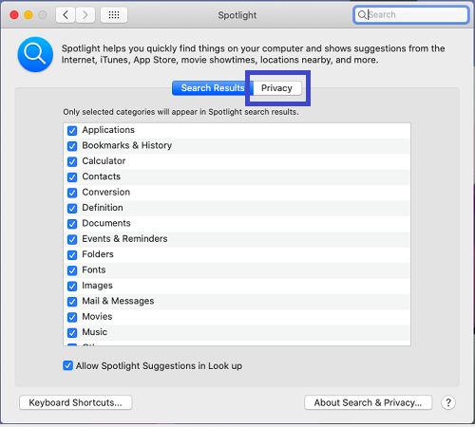Viewport: 475px width, 427px height.
Task: Select the Bookmarks & History label
Action: click(x=127, y=145)
